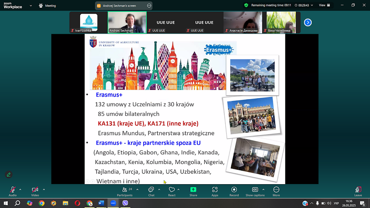Select Вика Челябиева's video thumbnail
The width and height of the screenshot is (370, 208).
point(281,23)
